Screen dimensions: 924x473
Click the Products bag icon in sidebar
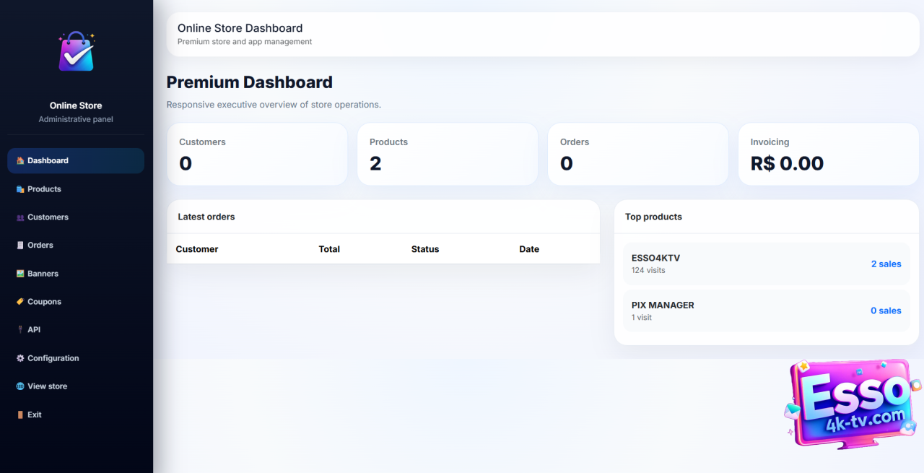click(20, 189)
